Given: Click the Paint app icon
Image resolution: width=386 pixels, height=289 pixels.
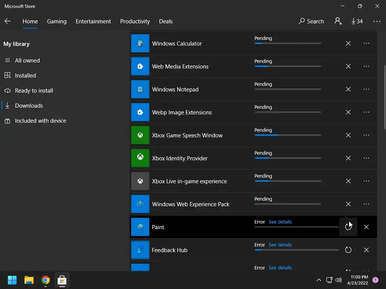Looking at the screenshot, I should [x=140, y=227].
